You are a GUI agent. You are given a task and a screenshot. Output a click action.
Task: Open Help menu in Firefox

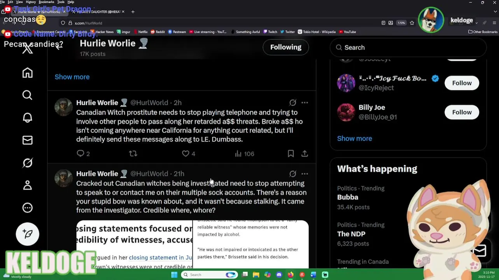point(71,2)
